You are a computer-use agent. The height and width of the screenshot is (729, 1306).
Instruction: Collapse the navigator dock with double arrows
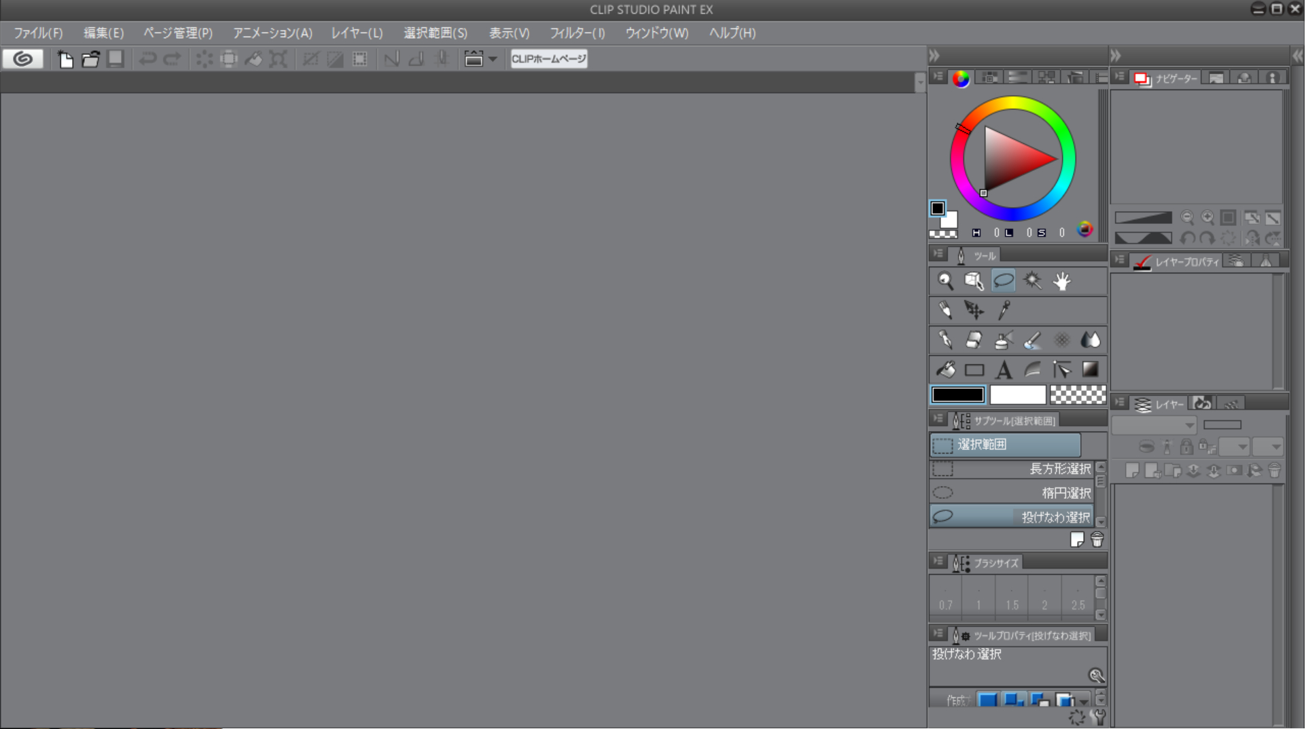(x=1115, y=56)
